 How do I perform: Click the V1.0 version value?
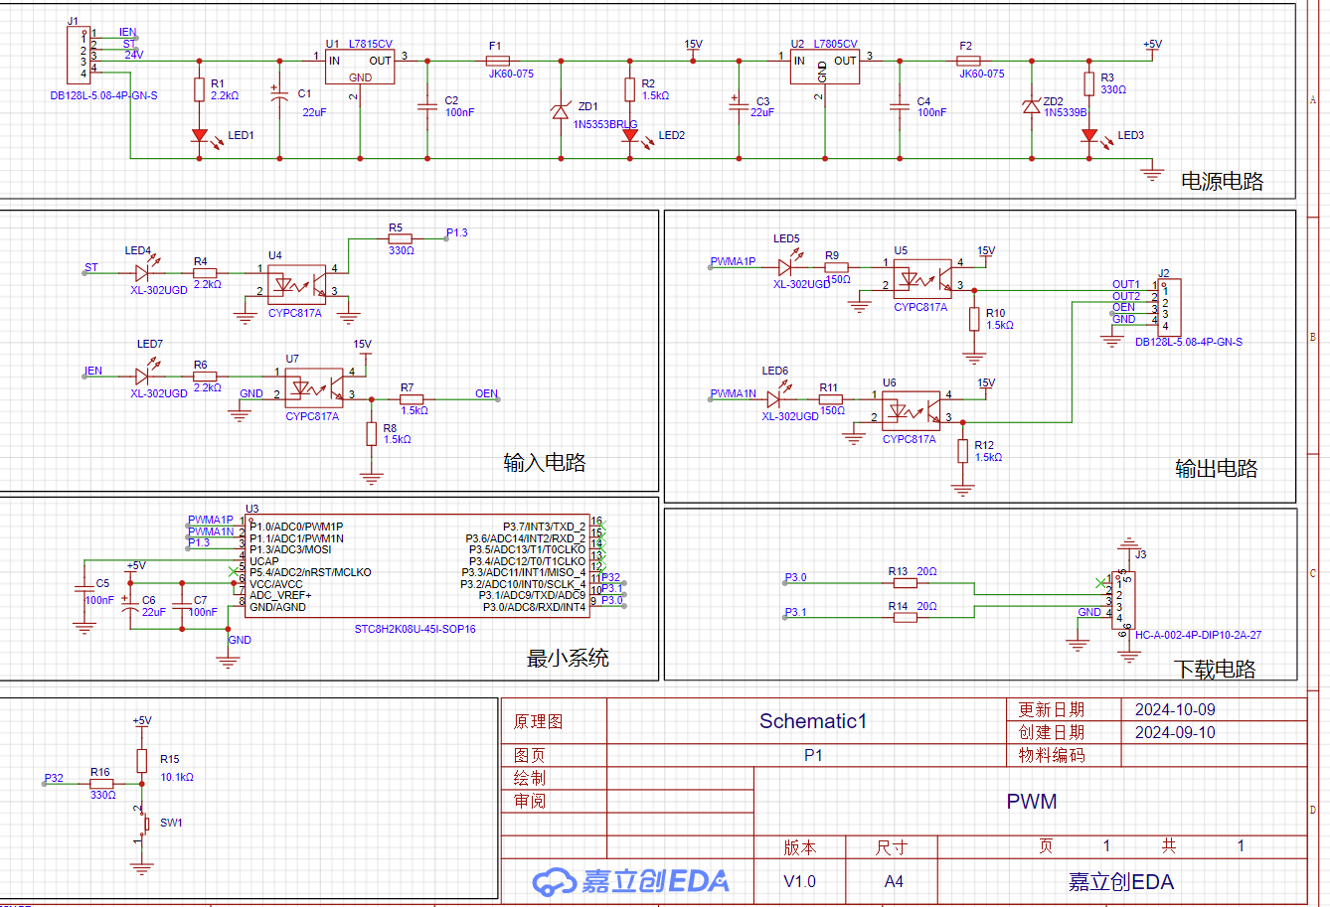pyautogui.click(x=799, y=881)
